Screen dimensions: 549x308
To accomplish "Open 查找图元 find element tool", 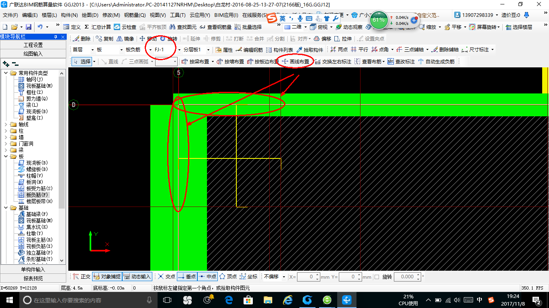I will (x=183, y=27).
